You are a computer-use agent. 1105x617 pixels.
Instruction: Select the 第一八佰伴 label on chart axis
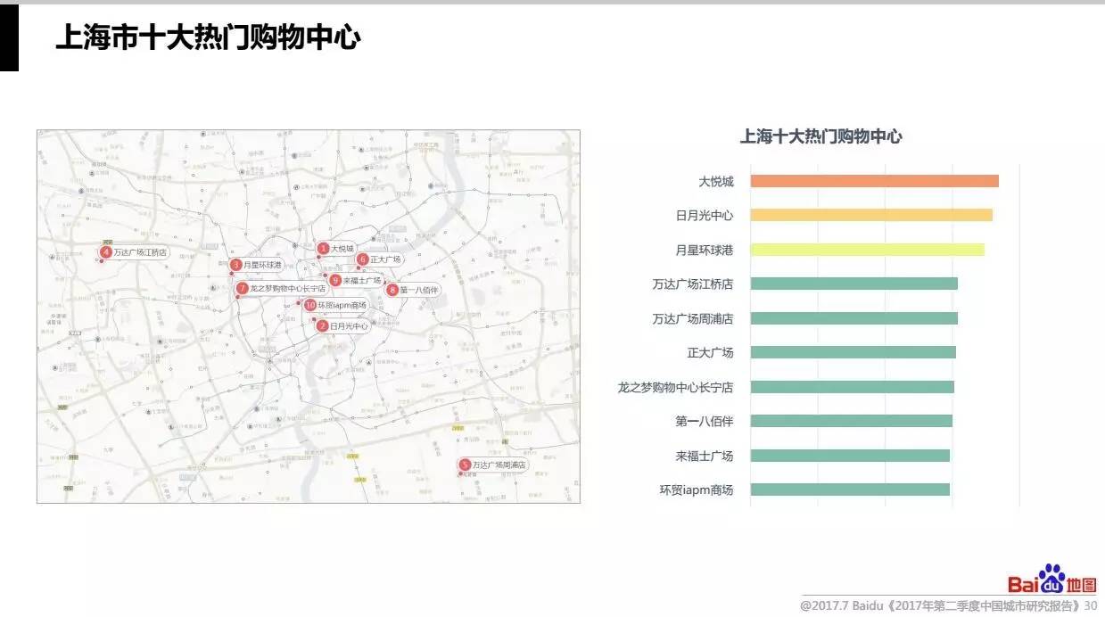[704, 421]
